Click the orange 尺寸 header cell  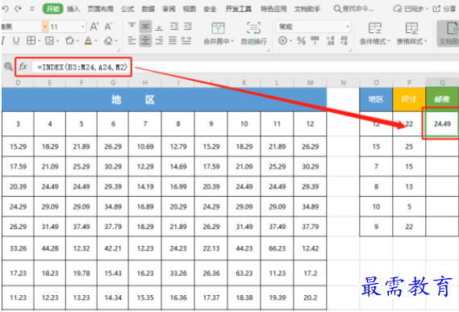(409, 99)
